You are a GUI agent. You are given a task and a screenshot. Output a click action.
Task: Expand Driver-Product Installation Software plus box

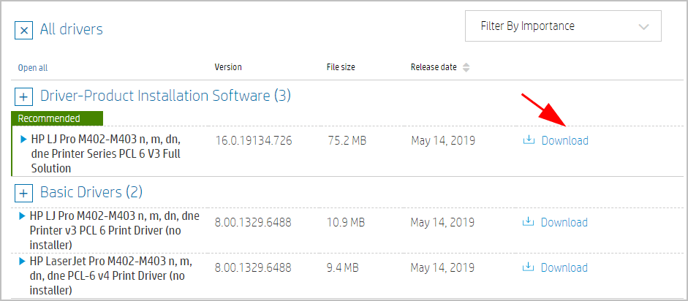(23, 97)
